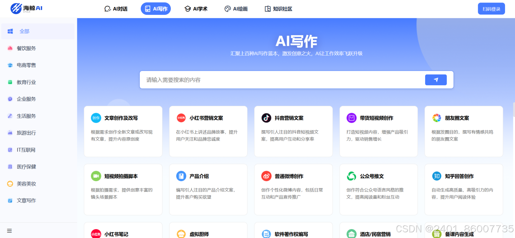
Task: Select 文章写作 category label
Action: 26,201
